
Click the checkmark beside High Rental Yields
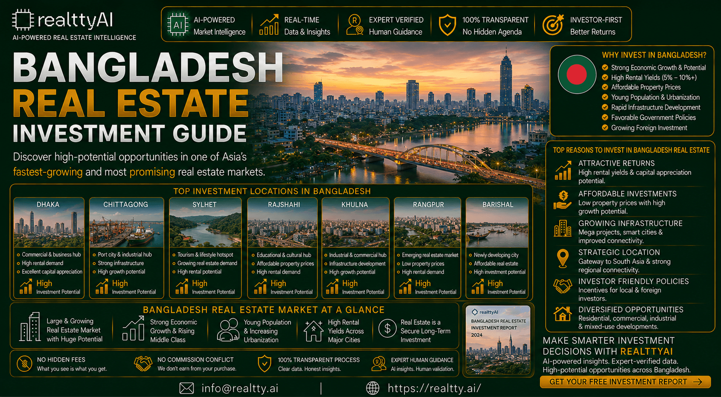(x=605, y=77)
